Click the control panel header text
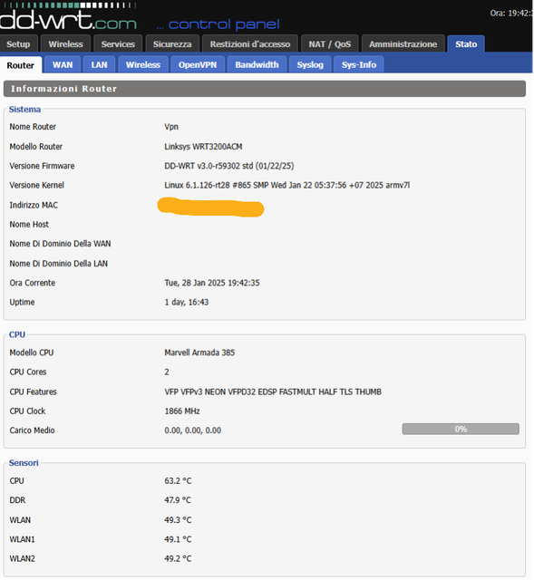The height and width of the screenshot is (580, 534). [218, 24]
